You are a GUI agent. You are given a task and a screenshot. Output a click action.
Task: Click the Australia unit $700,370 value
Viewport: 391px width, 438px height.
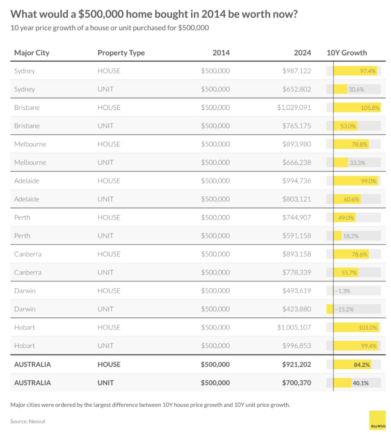tap(296, 383)
